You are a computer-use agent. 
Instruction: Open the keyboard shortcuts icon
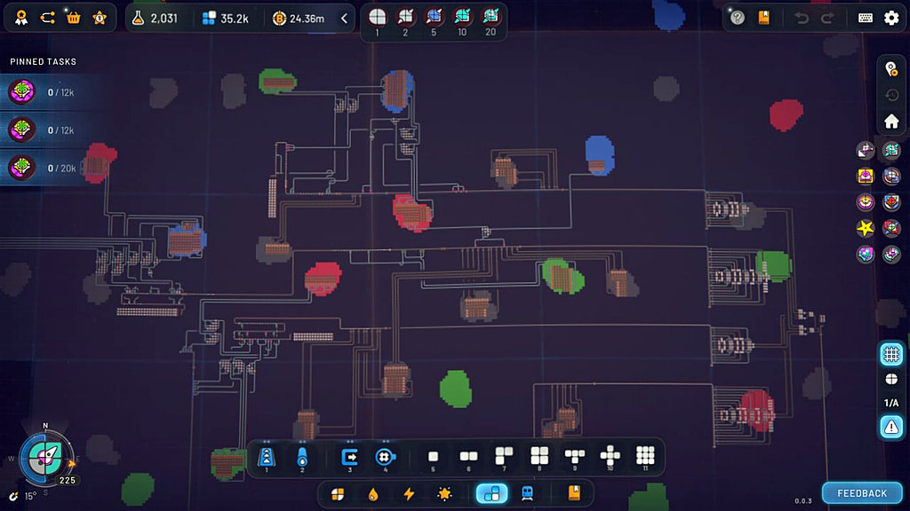pos(866,18)
